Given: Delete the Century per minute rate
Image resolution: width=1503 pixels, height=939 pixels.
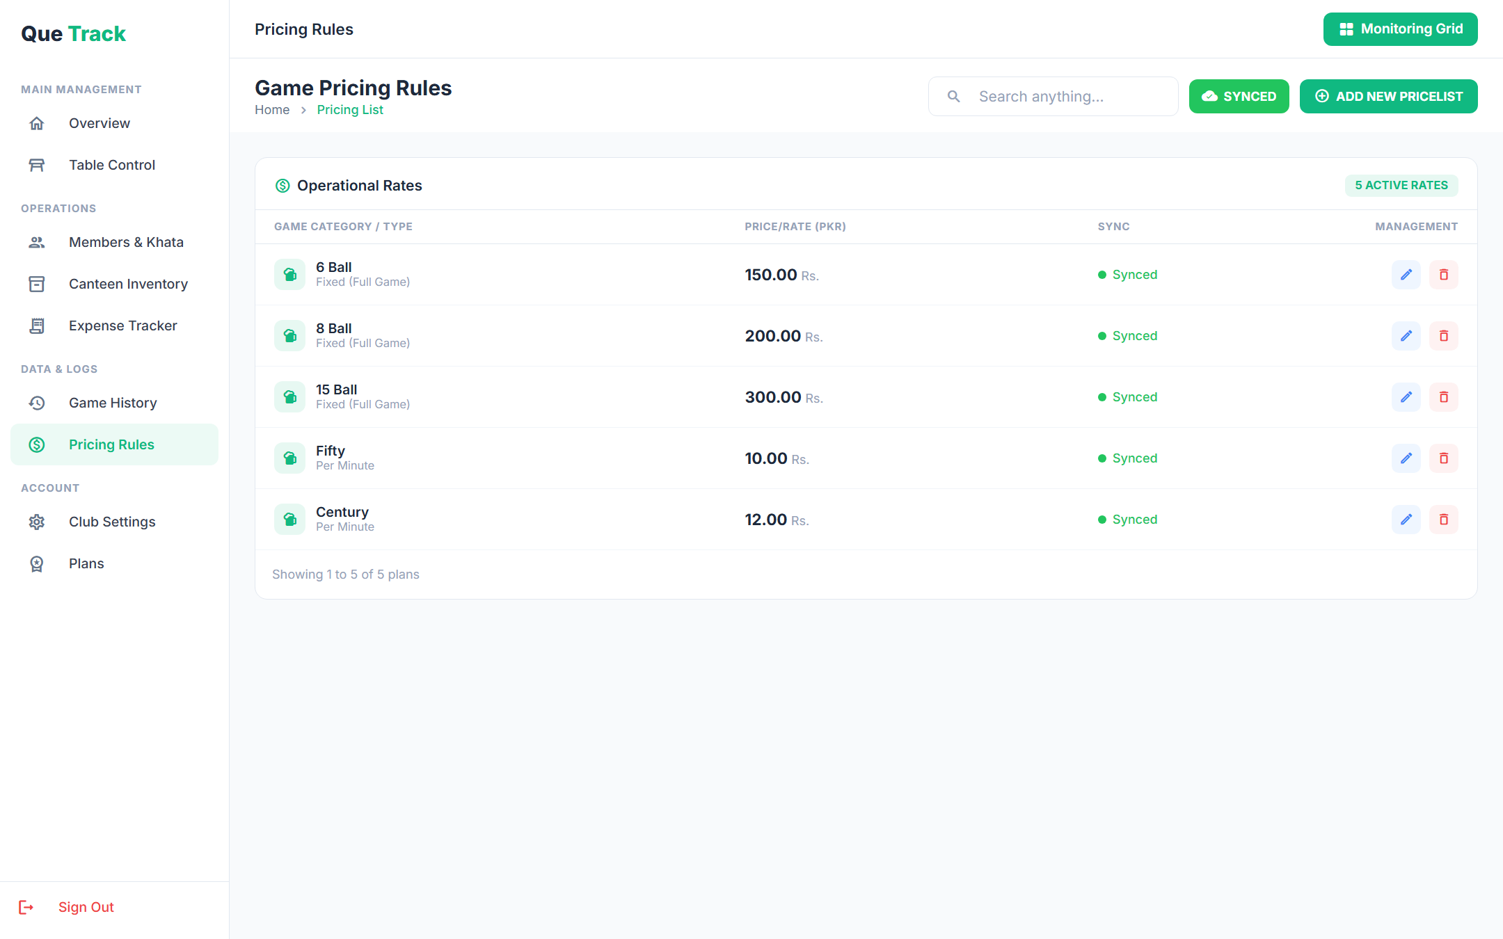Looking at the screenshot, I should click(x=1444, y=520).
